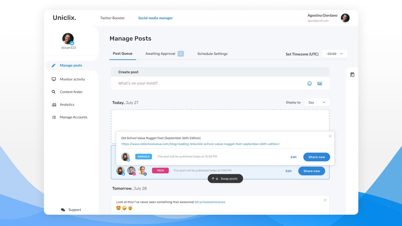Dismiss the 'Look at this!' tomorrow post

point(325,200)
